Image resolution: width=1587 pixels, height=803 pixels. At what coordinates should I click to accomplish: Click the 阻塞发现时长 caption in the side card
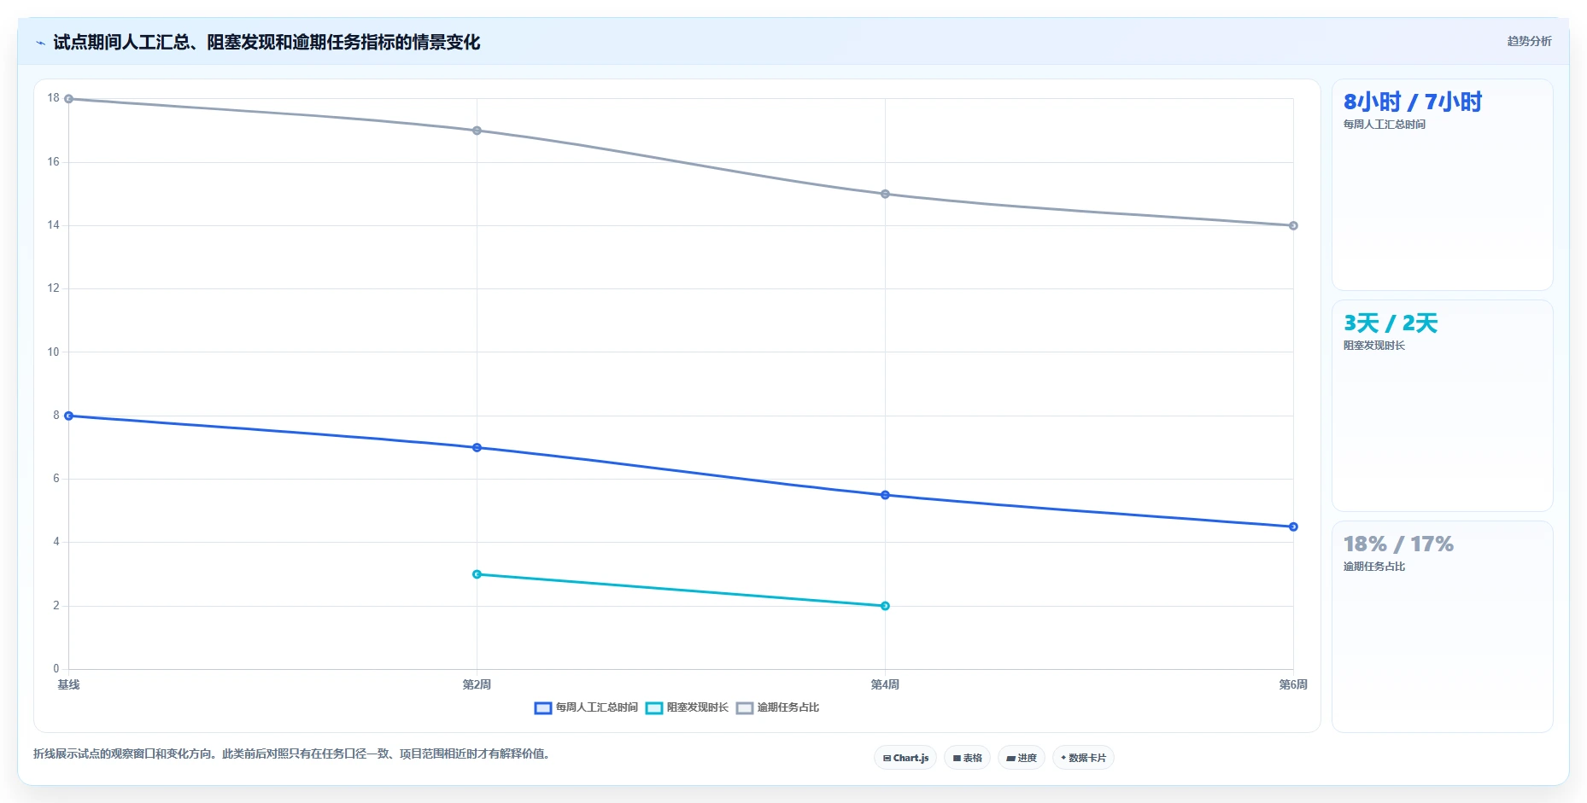[1374, 346]
